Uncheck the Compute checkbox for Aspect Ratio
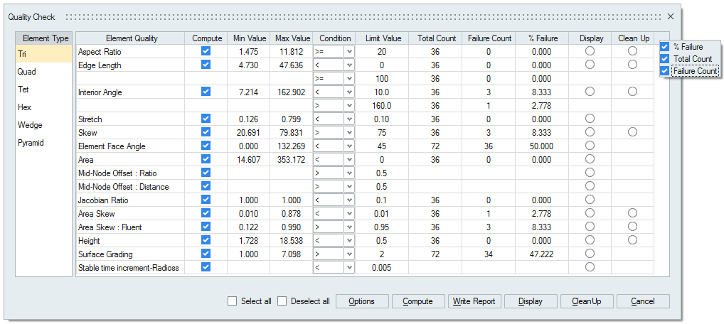This screenshot has width=724, height=324. [x=206, y=51]
